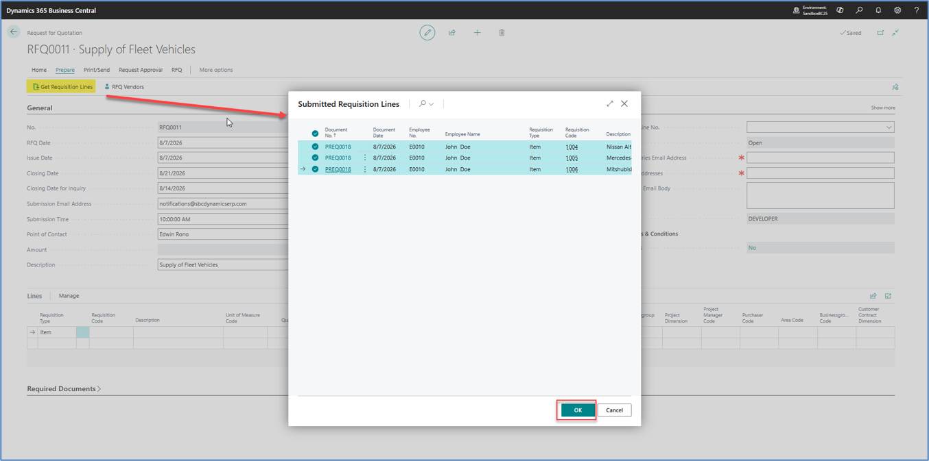
Task: Open the Manage menu in Lines
Action: coord(69,296)
